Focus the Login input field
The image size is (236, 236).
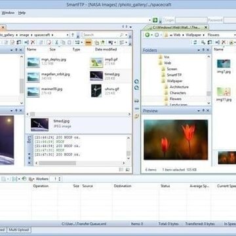click(x=191, y=20)
